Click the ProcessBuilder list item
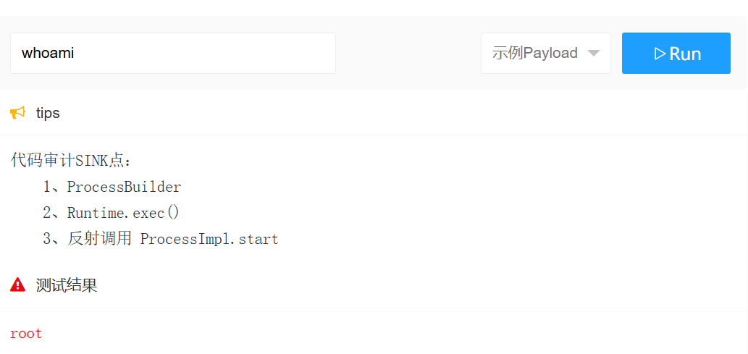Screen dimensions: 748x354 tap(124, 187)
